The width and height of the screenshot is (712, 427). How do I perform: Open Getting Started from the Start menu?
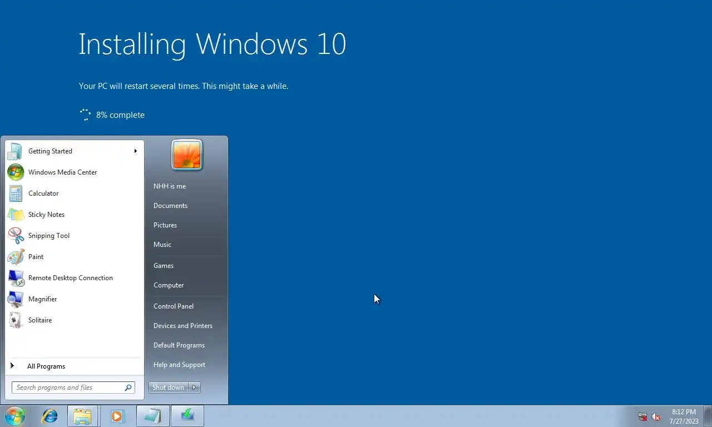click(x=75, y=151)
